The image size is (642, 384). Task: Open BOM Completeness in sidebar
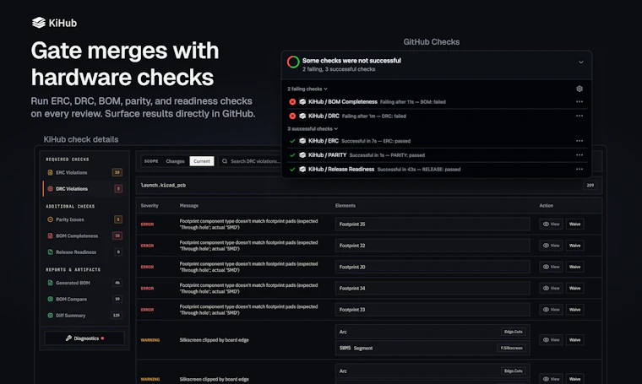[x=84, y=235]
